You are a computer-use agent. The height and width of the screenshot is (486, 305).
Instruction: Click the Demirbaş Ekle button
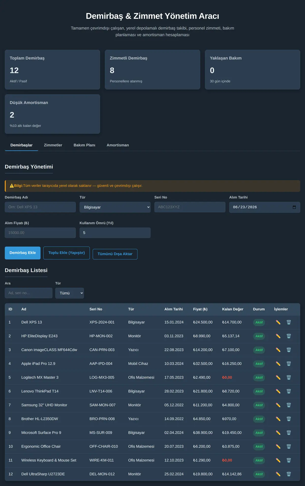coord(23,253)
